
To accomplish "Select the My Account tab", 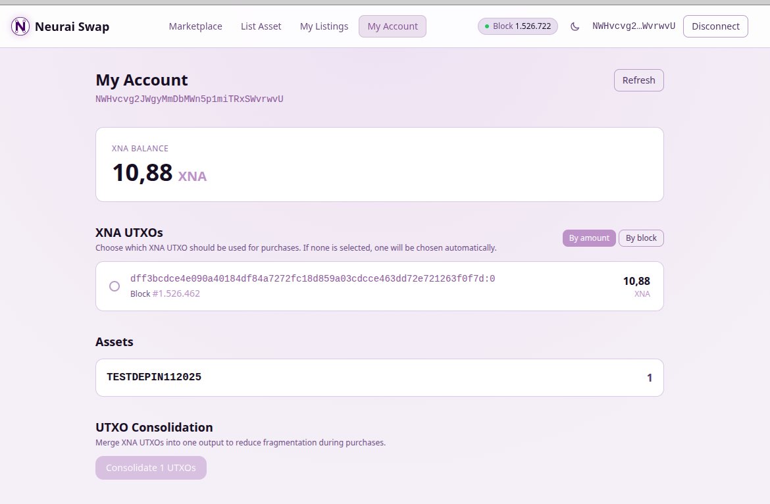I will coord(392,26).
